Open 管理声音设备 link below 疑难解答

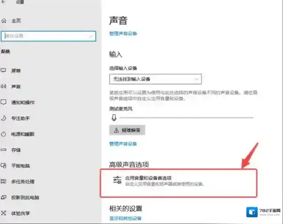[x=123, y=144]
